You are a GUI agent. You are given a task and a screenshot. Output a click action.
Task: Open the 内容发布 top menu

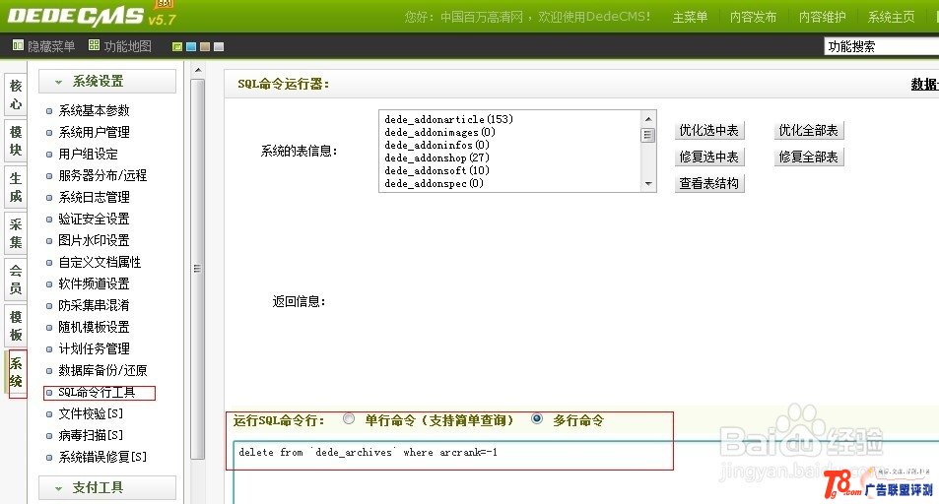[x=753, y=17]
